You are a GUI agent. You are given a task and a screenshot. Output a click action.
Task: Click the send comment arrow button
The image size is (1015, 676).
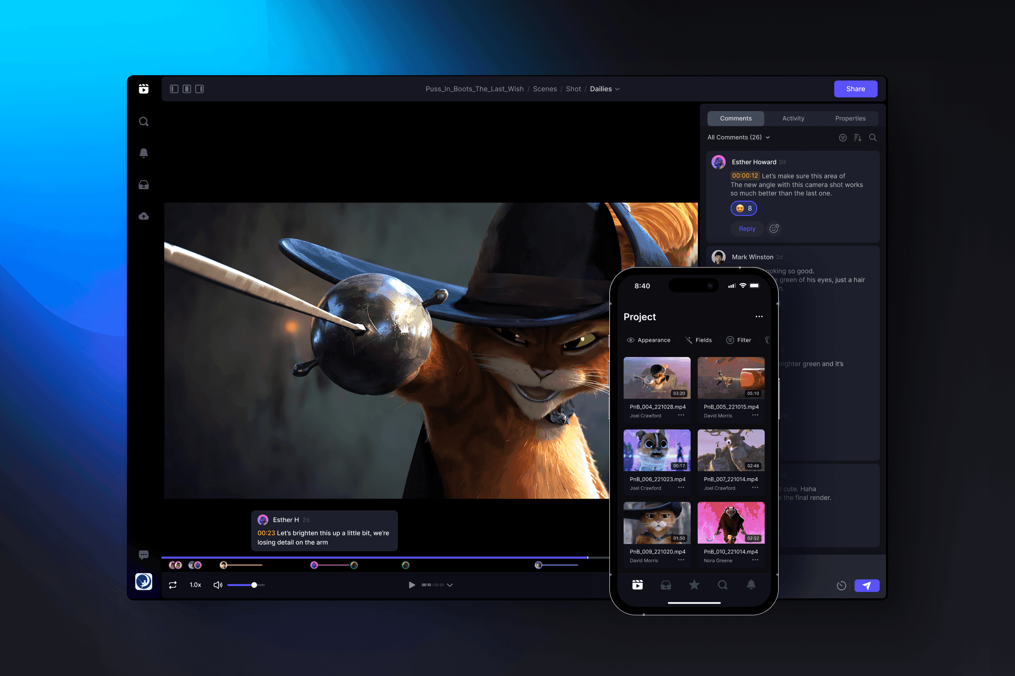[867, 586]
